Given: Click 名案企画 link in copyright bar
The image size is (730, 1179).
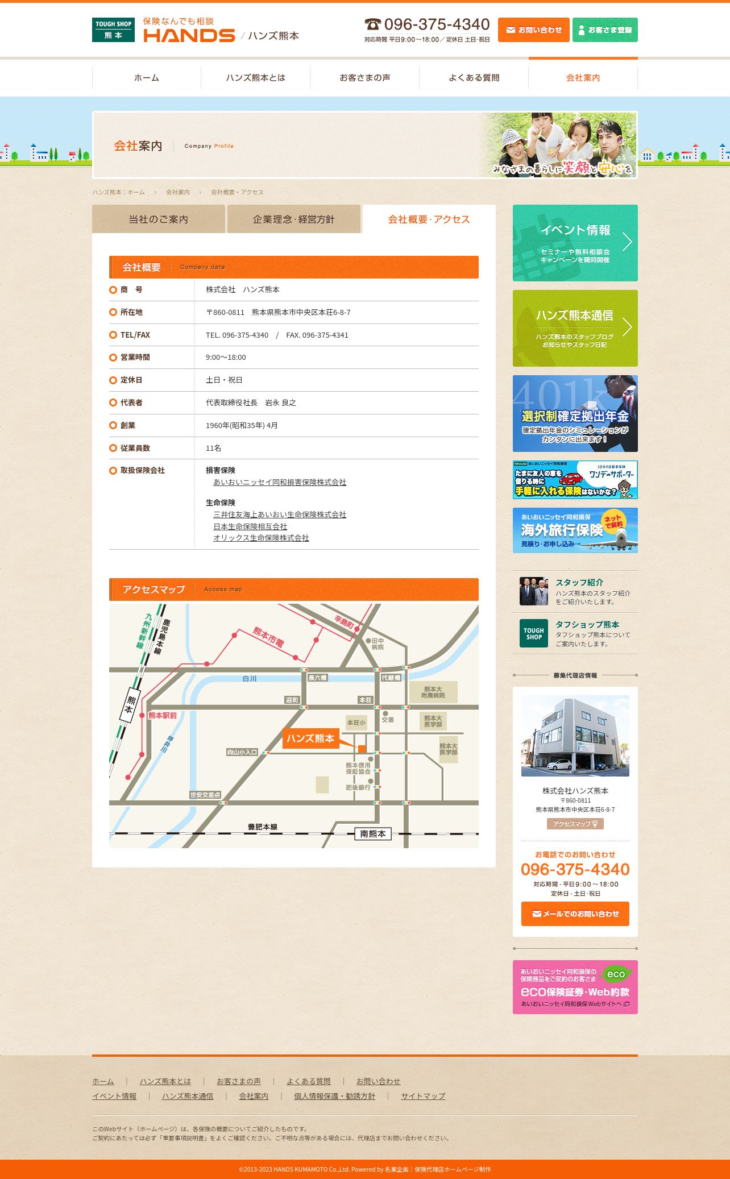Looking at the screenshot, I should tap(397, 1169).
